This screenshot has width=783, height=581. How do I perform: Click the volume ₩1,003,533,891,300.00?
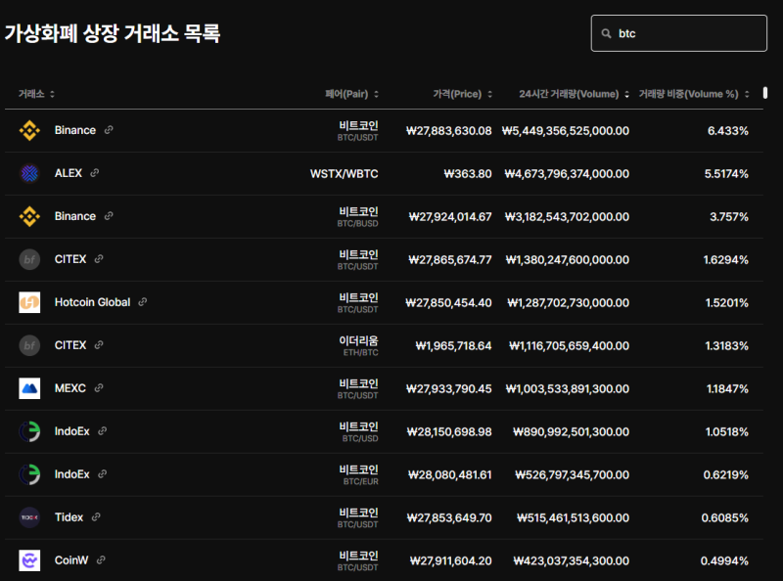tap(568, 388)
